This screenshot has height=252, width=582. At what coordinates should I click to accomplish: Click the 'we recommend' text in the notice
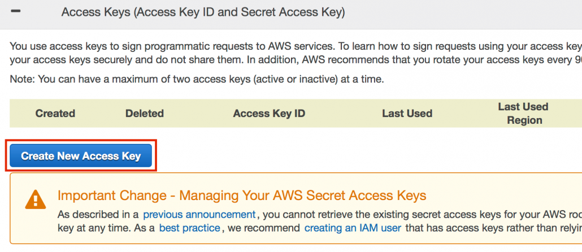[x=263, y=228]
